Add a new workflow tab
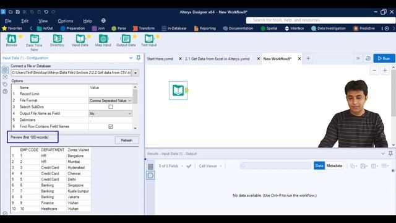This screenshot has width=396, height=223. tap(308, 58)
